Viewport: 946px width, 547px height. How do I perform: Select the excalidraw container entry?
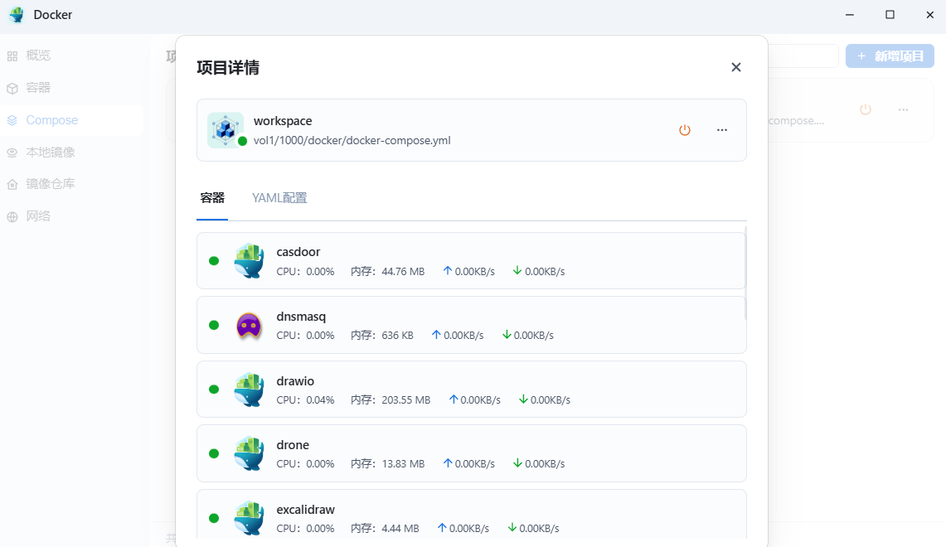tap(471, 517)
